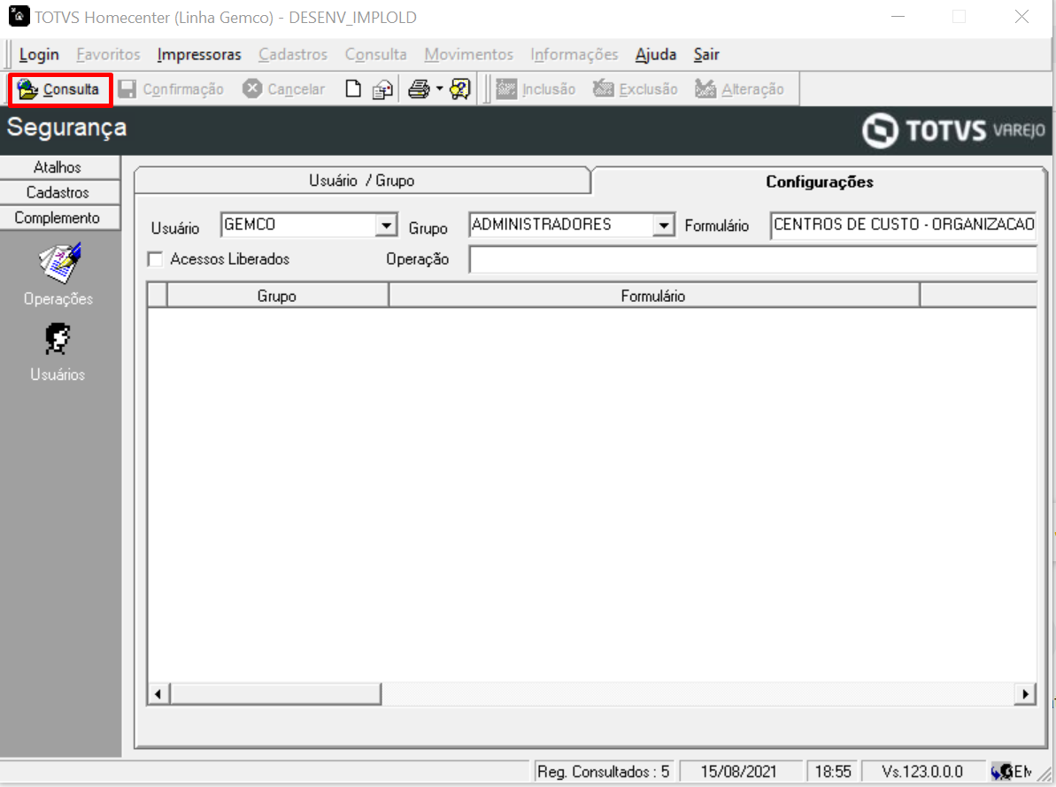Click the Grupo column header
The image size is (1056, 787).
277,296
